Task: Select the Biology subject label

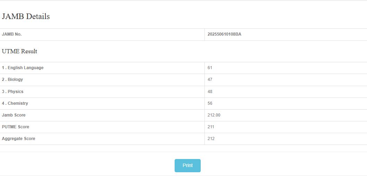Action: point(12,80)
